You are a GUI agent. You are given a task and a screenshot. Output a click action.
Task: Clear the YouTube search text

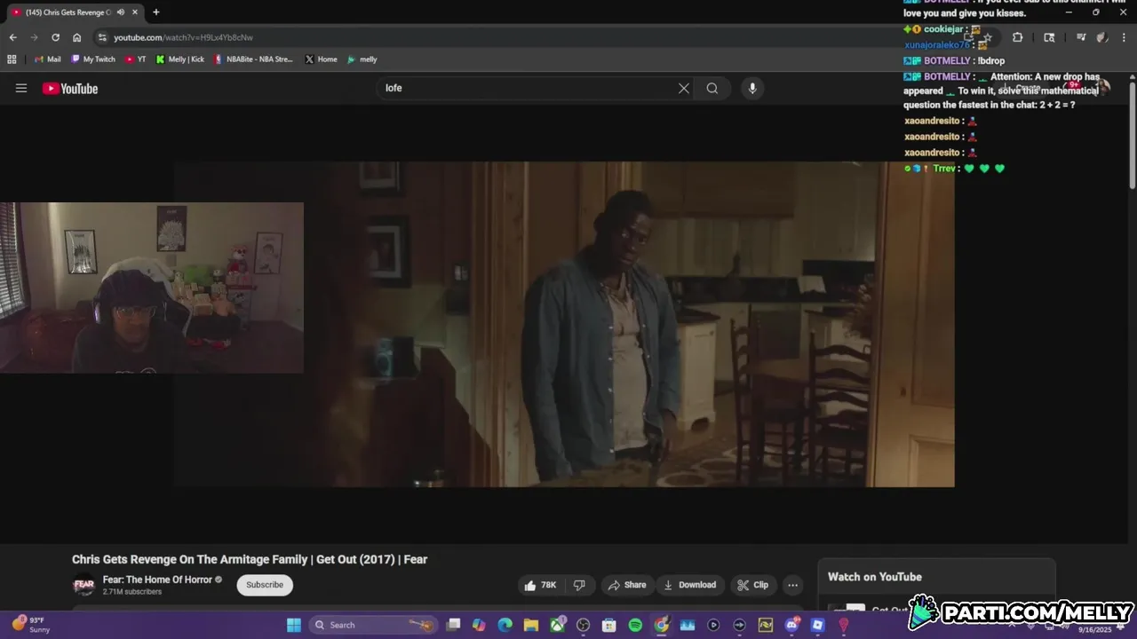click(684, 88)
